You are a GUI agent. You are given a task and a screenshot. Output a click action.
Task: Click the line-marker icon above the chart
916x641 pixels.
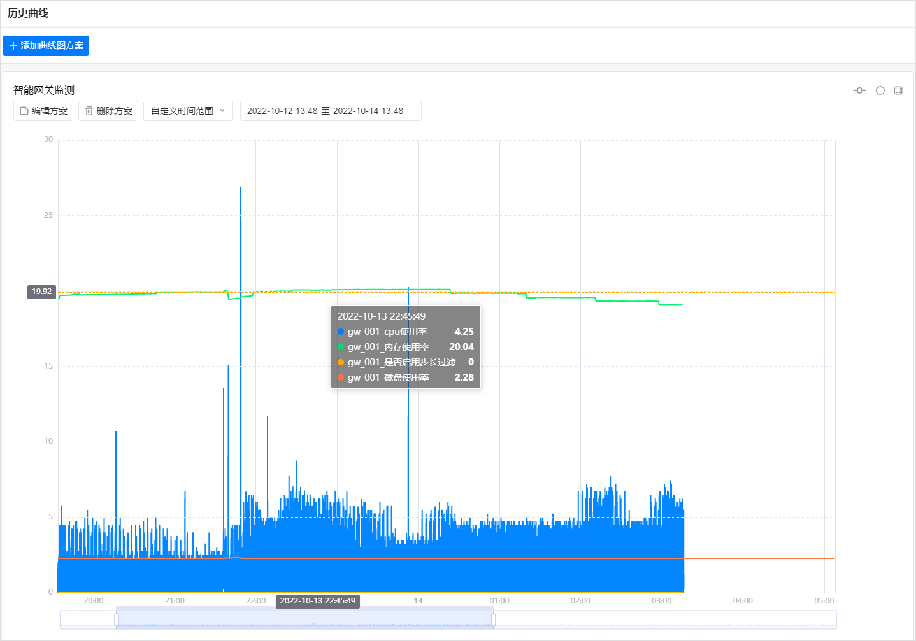(x=859, y=90)
